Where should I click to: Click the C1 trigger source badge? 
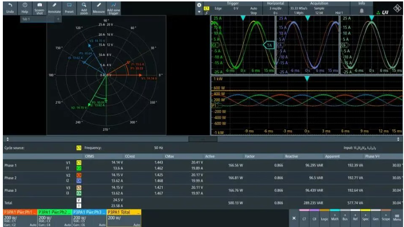click(x=206, y=9)
